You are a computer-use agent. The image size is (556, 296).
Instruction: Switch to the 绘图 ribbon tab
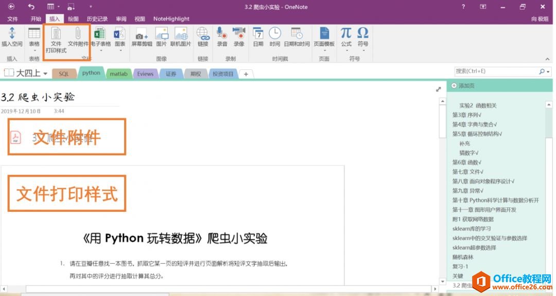(x=74, y=18)
